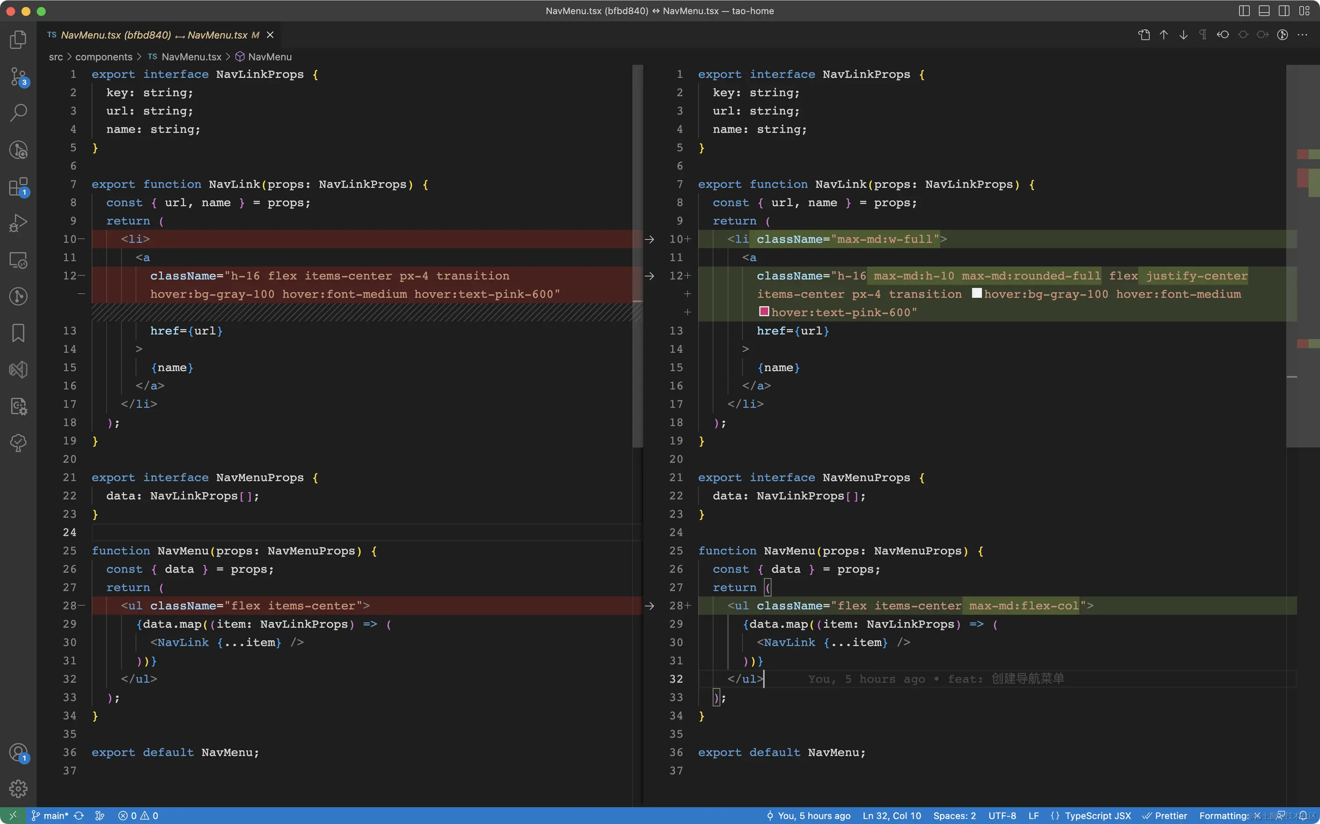Screen dimensions: 1320x824
Task: Click the components breadcrumb item
Action: pos(103,57)
